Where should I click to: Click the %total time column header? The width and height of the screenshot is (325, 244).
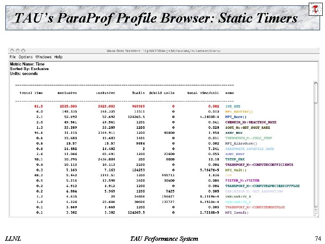coord(31,93)
